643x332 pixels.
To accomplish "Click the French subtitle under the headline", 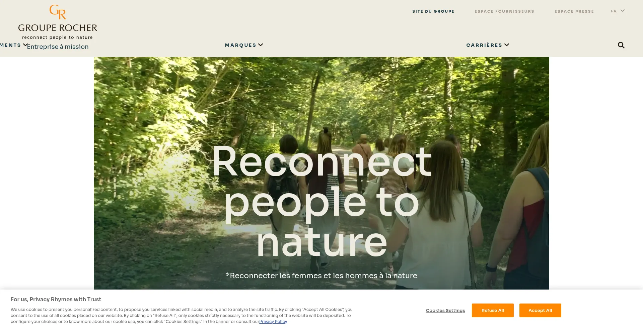I will [321, 275].
